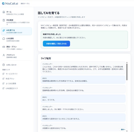The height and width of the screenshot is (132, 134).
Task: Jump to newest with 最新へ button
Action: 123,129
